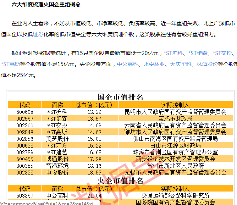237x205 pixels.
Task: Click stock code 603860
Action: (25, 196)
